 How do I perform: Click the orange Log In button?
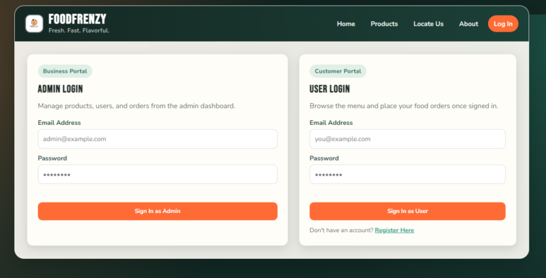click(503, 23)
